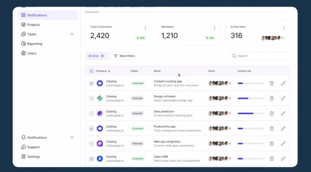311x172 pixels.
Task: Open pencil edit icon for Design software row
Action: [x=283, y=98]
